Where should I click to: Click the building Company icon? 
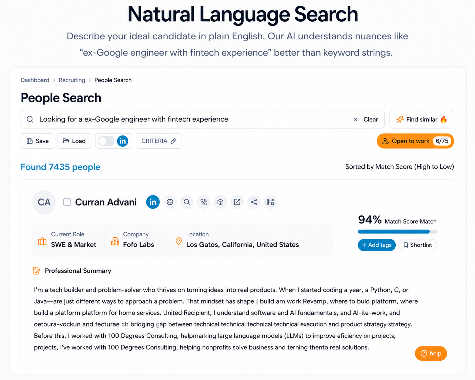pos(115,241)
